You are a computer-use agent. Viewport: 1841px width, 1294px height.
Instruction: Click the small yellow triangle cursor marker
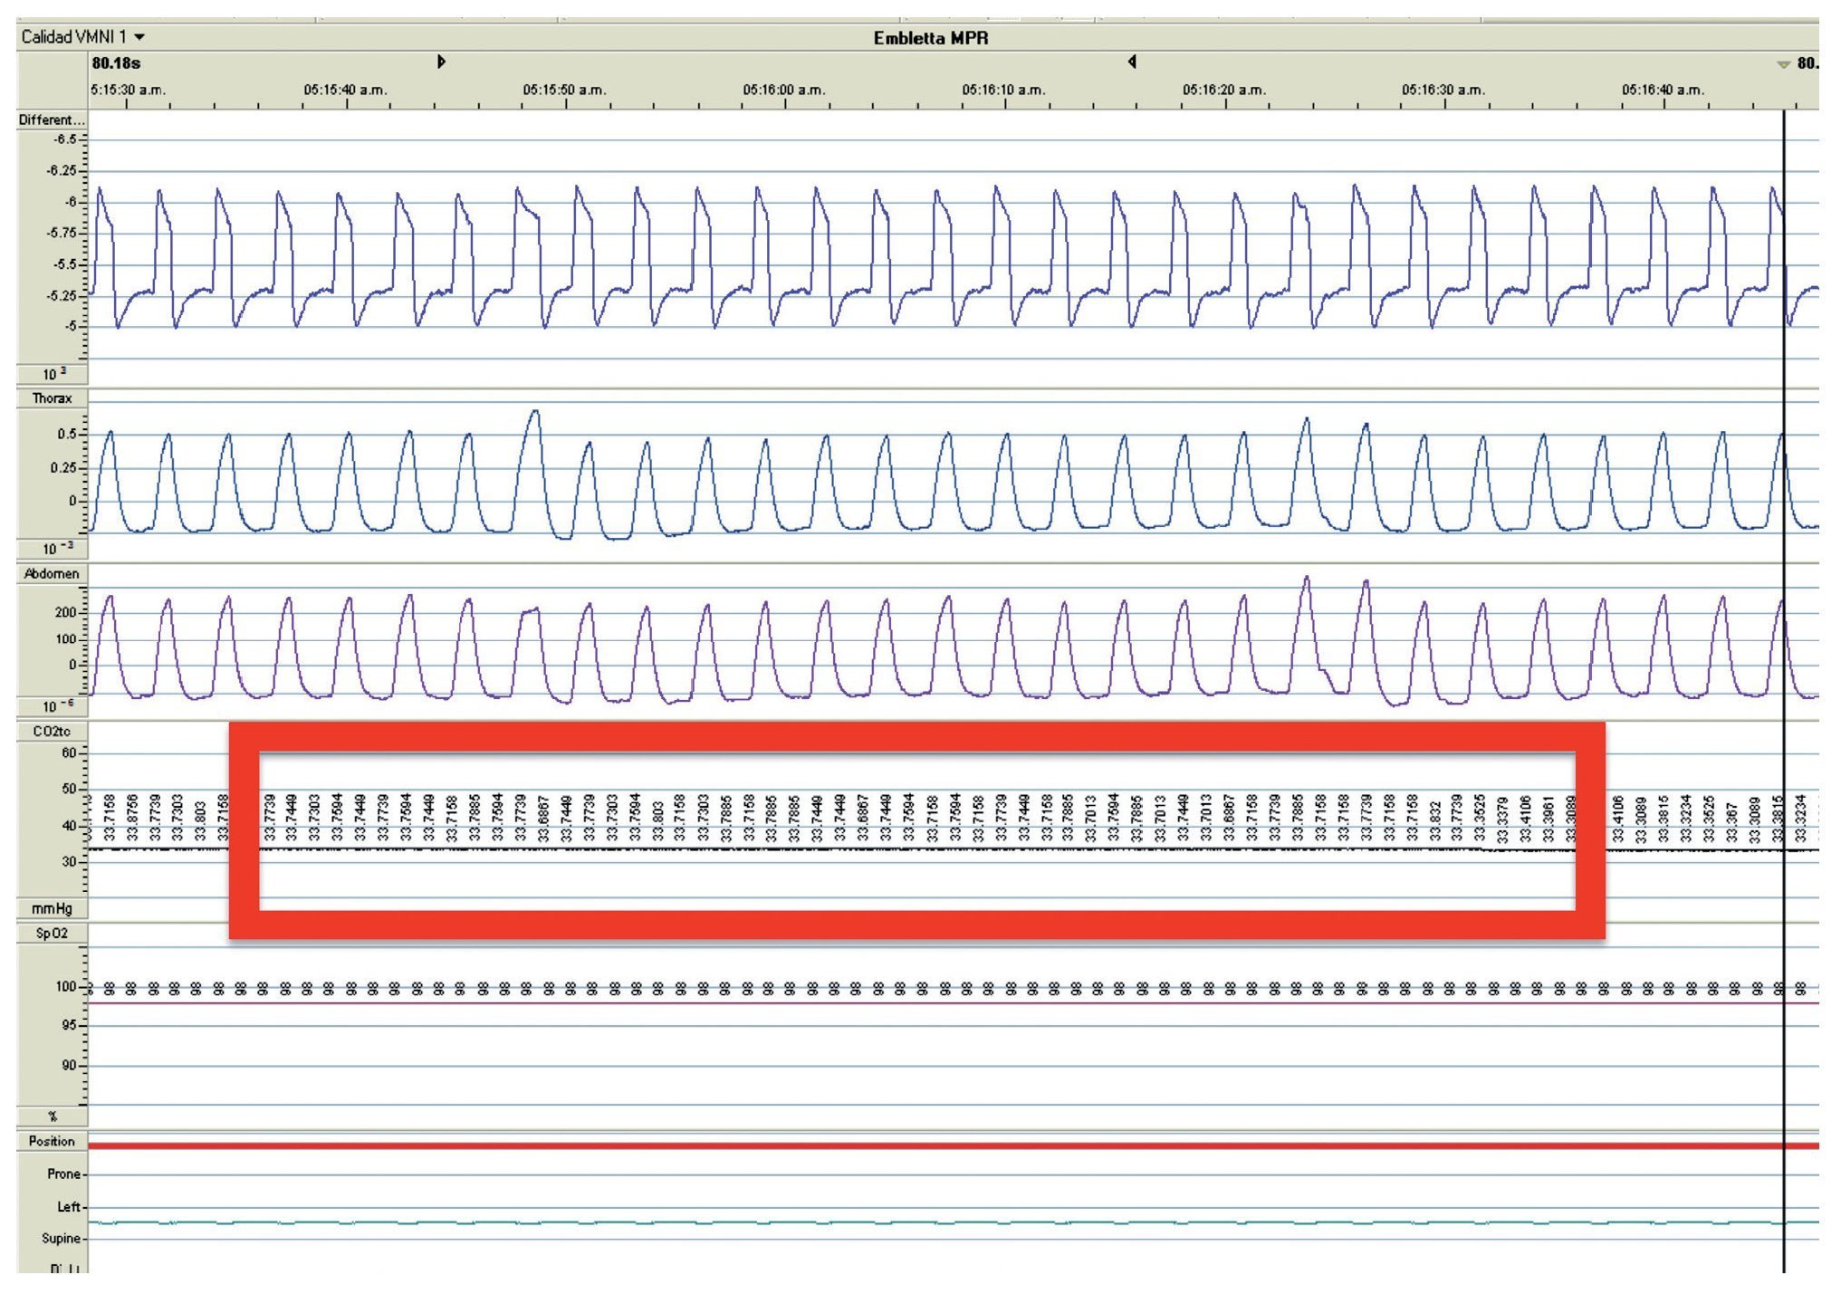click(x=1783, y=64)
